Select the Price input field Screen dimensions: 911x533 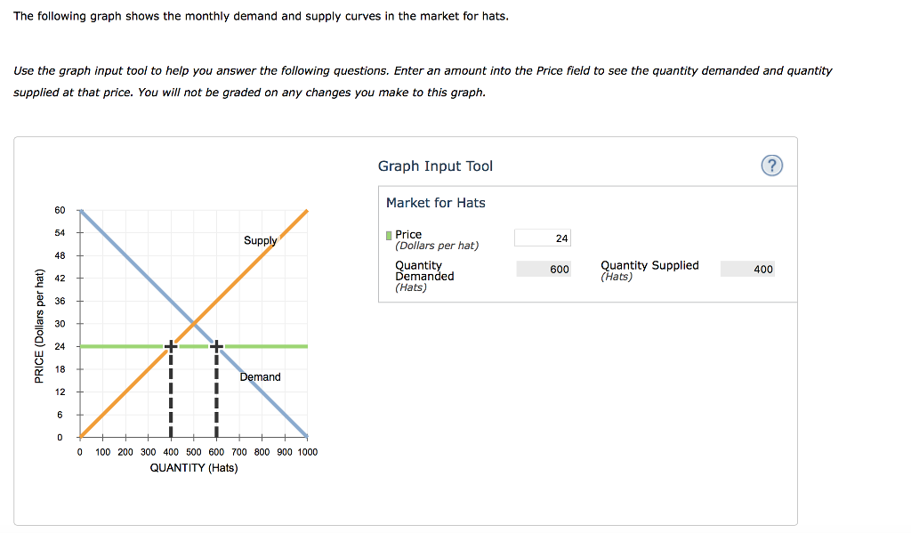click(x=542, y=237)
